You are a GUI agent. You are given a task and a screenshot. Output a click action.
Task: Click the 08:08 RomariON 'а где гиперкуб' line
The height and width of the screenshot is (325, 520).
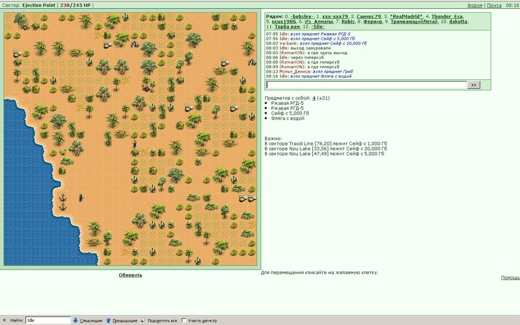pyautogui.click(x=302, y=62)
